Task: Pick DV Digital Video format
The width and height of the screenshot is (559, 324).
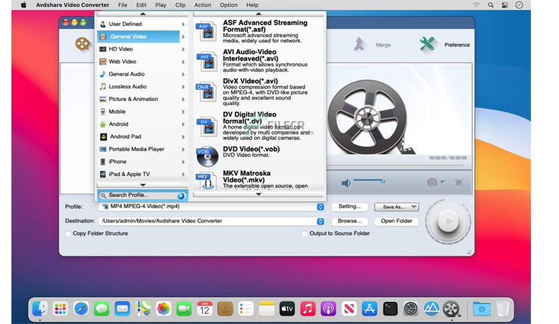Action: point(259,126)
